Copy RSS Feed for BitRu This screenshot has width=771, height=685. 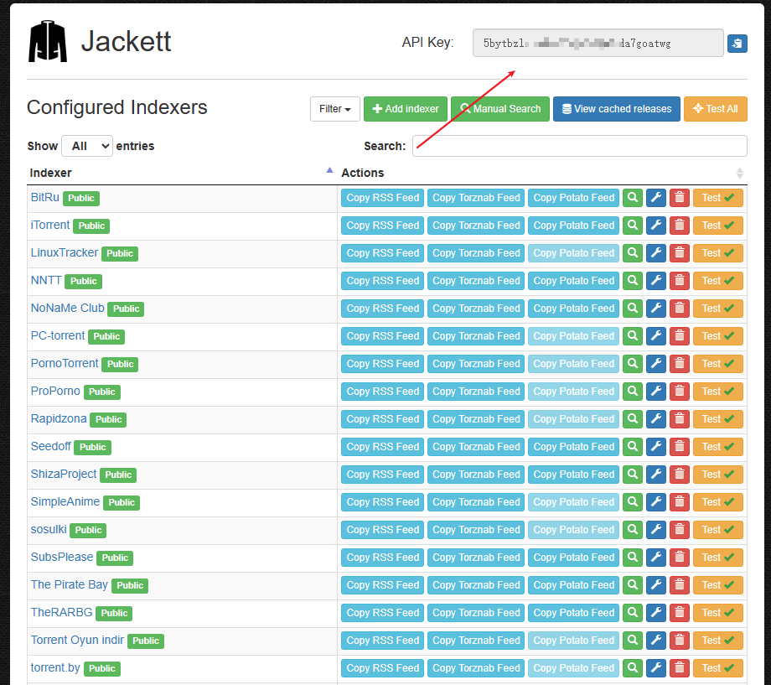coord(382,198)
